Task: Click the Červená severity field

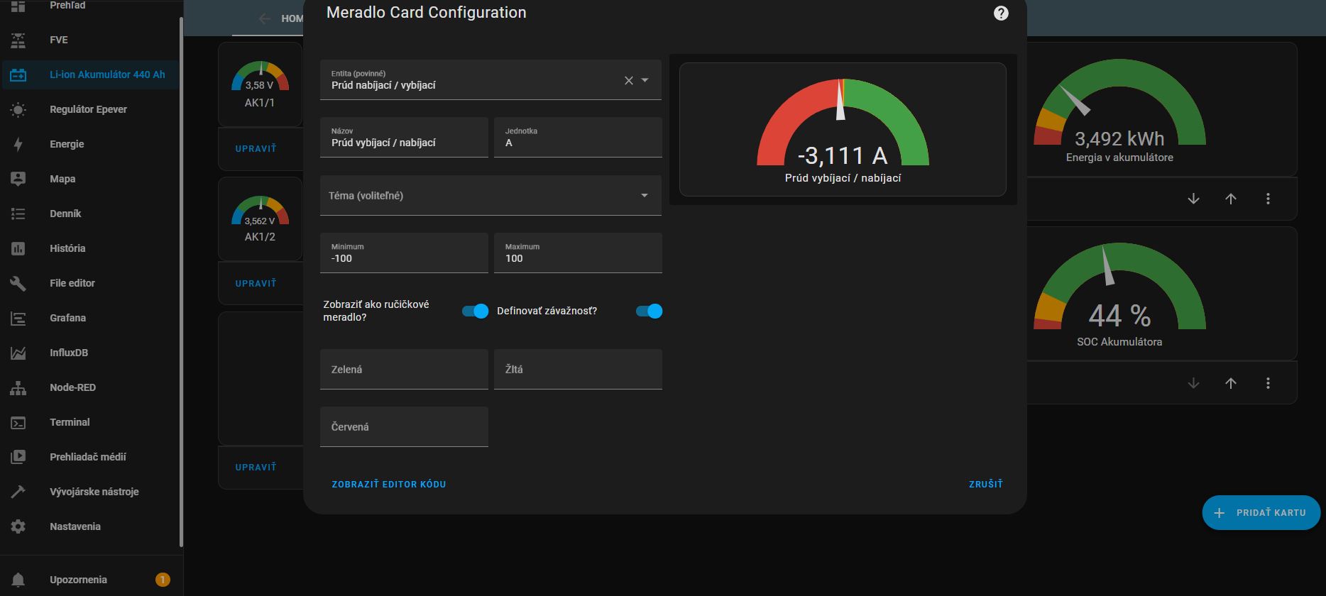Action: click(404, 426)
